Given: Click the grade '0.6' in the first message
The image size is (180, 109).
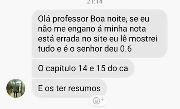Looking at the screenshot, I should [x=126, y=49].
